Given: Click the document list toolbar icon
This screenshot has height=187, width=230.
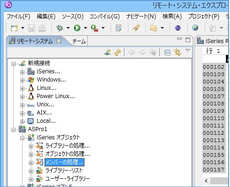Looking at the screenshot, I should (118, 28).
